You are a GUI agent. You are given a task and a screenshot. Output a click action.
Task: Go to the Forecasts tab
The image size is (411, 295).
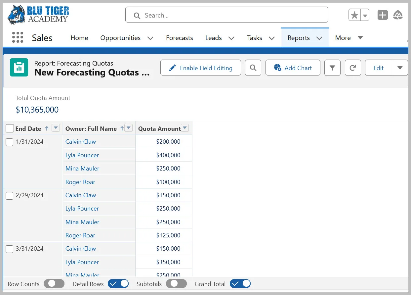(x=179, y=38)
